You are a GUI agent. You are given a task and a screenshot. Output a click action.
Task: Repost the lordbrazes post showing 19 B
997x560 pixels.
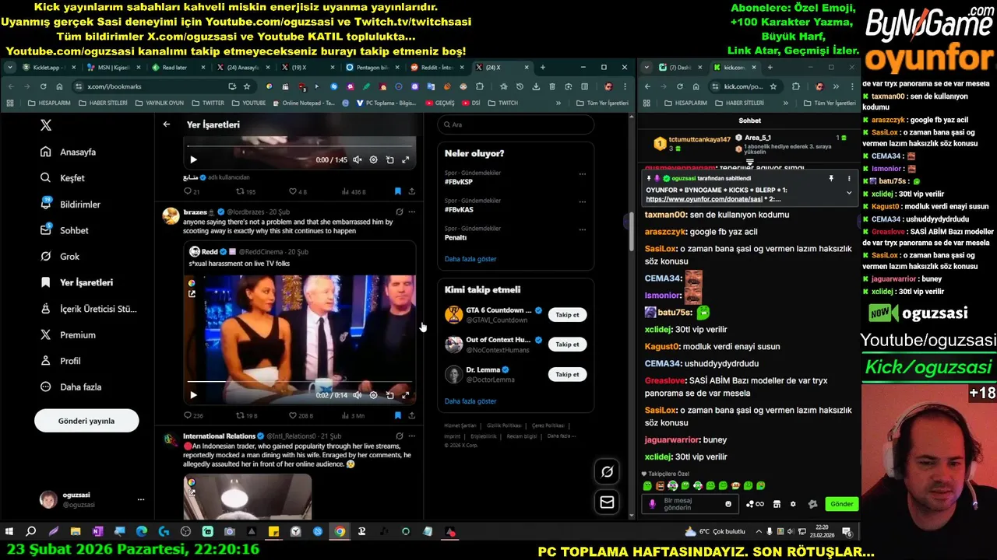point(246,416)
